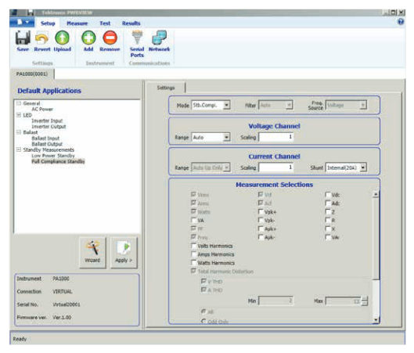The height and width of the screenshot is (353, 414).
Task: Check the Volts Harmonics checkbox
Action: click(x=194, y=246)
